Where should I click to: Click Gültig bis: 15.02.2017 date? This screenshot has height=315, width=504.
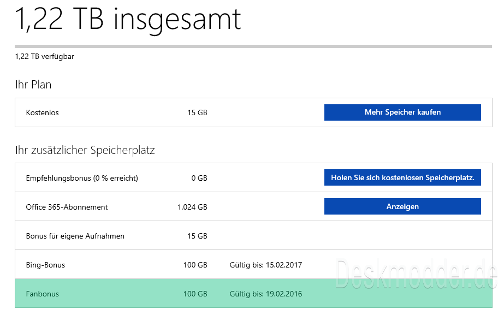[266, 265]
